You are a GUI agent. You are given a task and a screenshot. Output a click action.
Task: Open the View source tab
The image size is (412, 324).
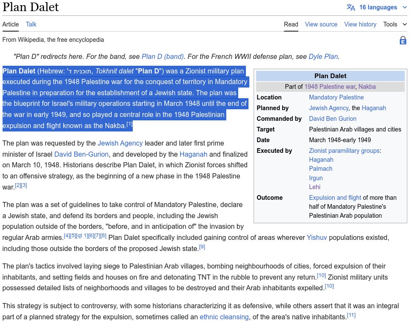pyautogui.click(x=321, y=24)
